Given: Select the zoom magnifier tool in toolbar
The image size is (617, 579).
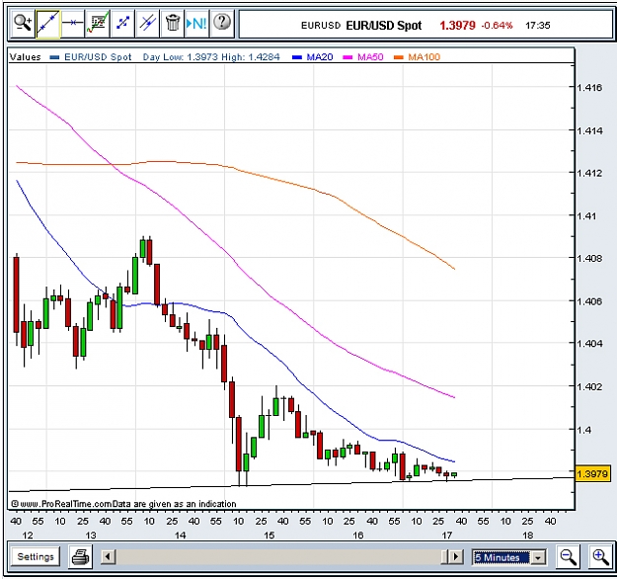Looking at the screenshot, I should tap(23, 24).
